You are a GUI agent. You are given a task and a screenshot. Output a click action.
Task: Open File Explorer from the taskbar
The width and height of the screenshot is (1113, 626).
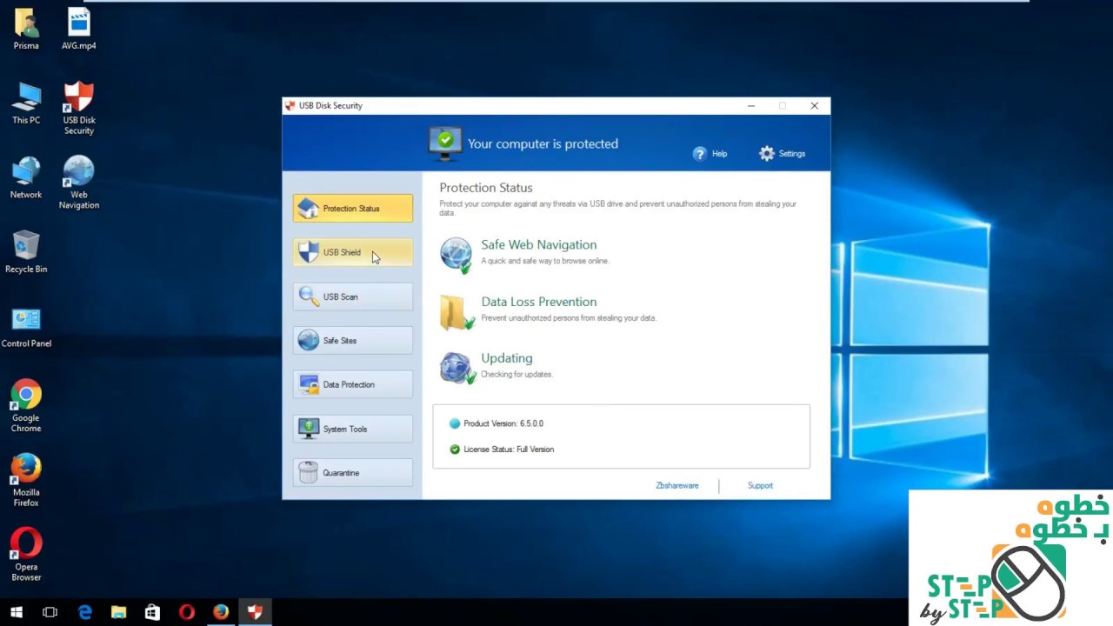[x=118, y=612]
